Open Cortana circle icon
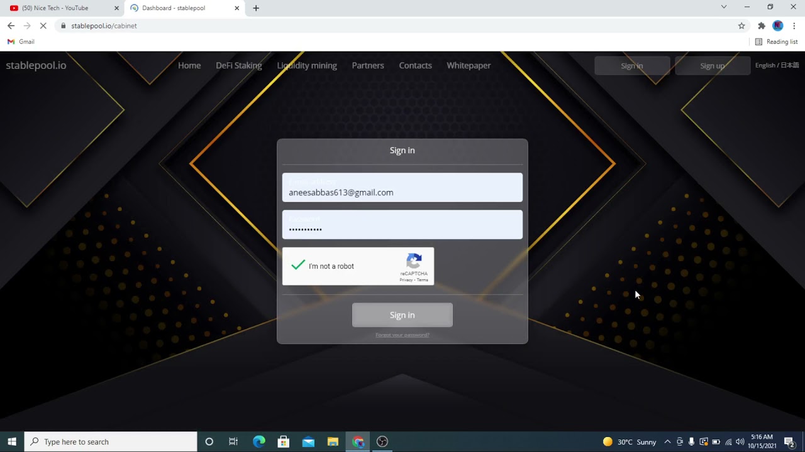 (209, 441)
